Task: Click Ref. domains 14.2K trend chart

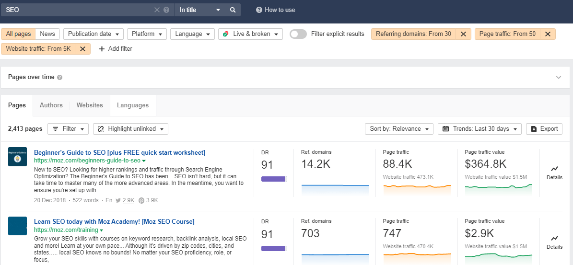Action: click(x=335, y=190)
